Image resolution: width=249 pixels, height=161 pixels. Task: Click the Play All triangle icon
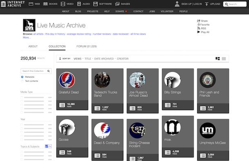coord(198,32)
